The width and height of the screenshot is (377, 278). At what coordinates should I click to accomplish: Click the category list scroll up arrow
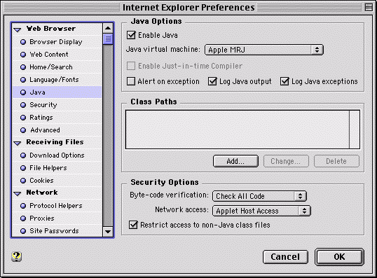click(x=108, y=28)
